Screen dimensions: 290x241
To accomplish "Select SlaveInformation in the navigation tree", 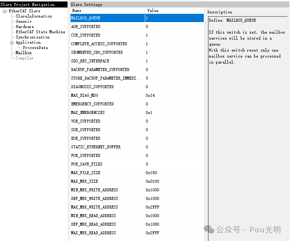I will coord(34,16).
